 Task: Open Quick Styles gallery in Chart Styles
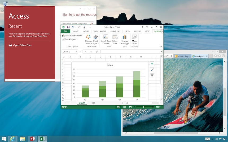95,40
